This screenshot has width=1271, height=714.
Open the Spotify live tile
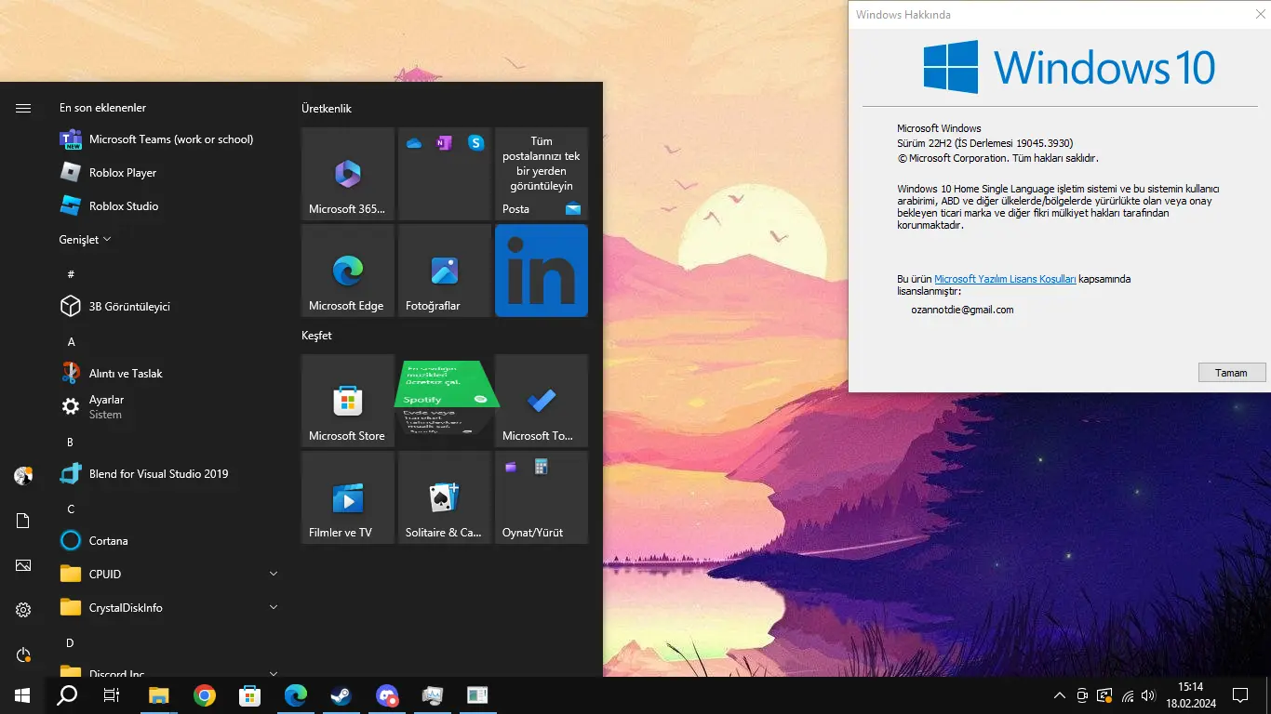coord(445,401)
